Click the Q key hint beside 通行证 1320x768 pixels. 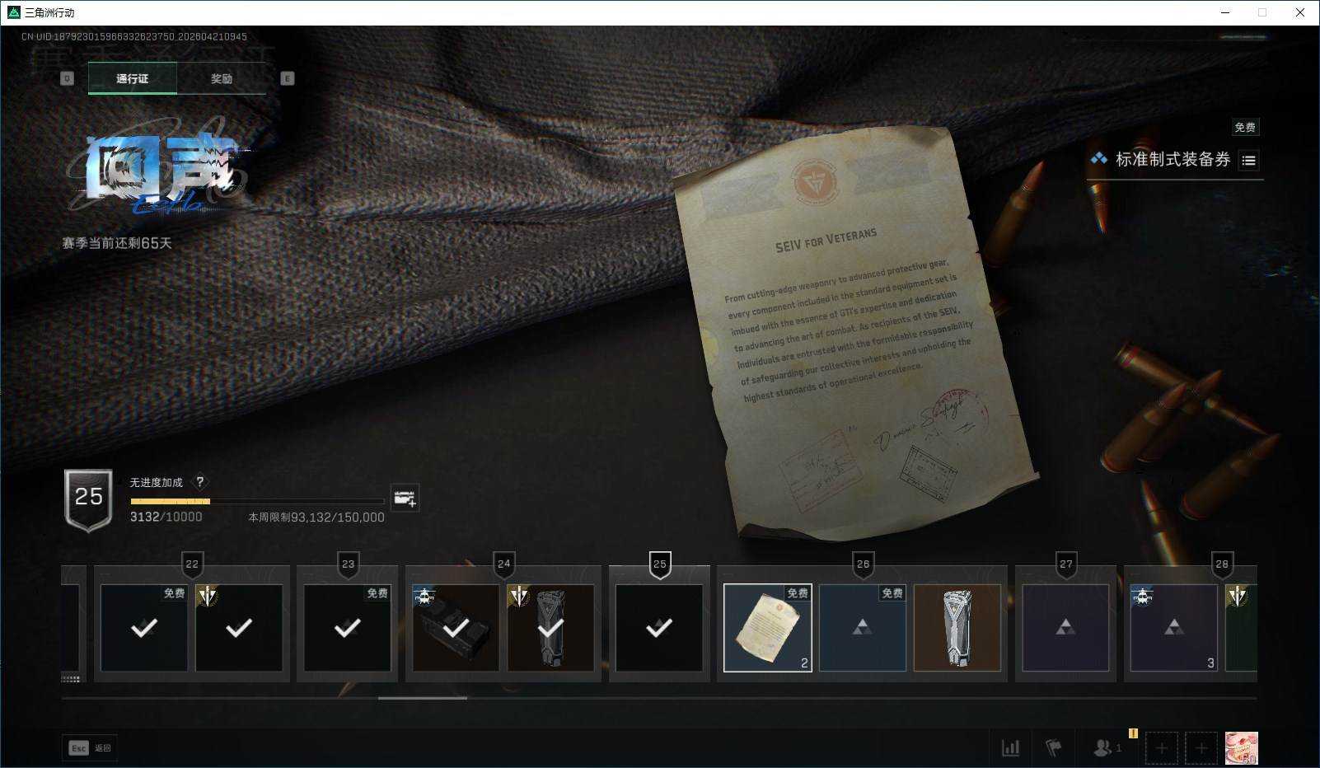(x=68, y=78)
